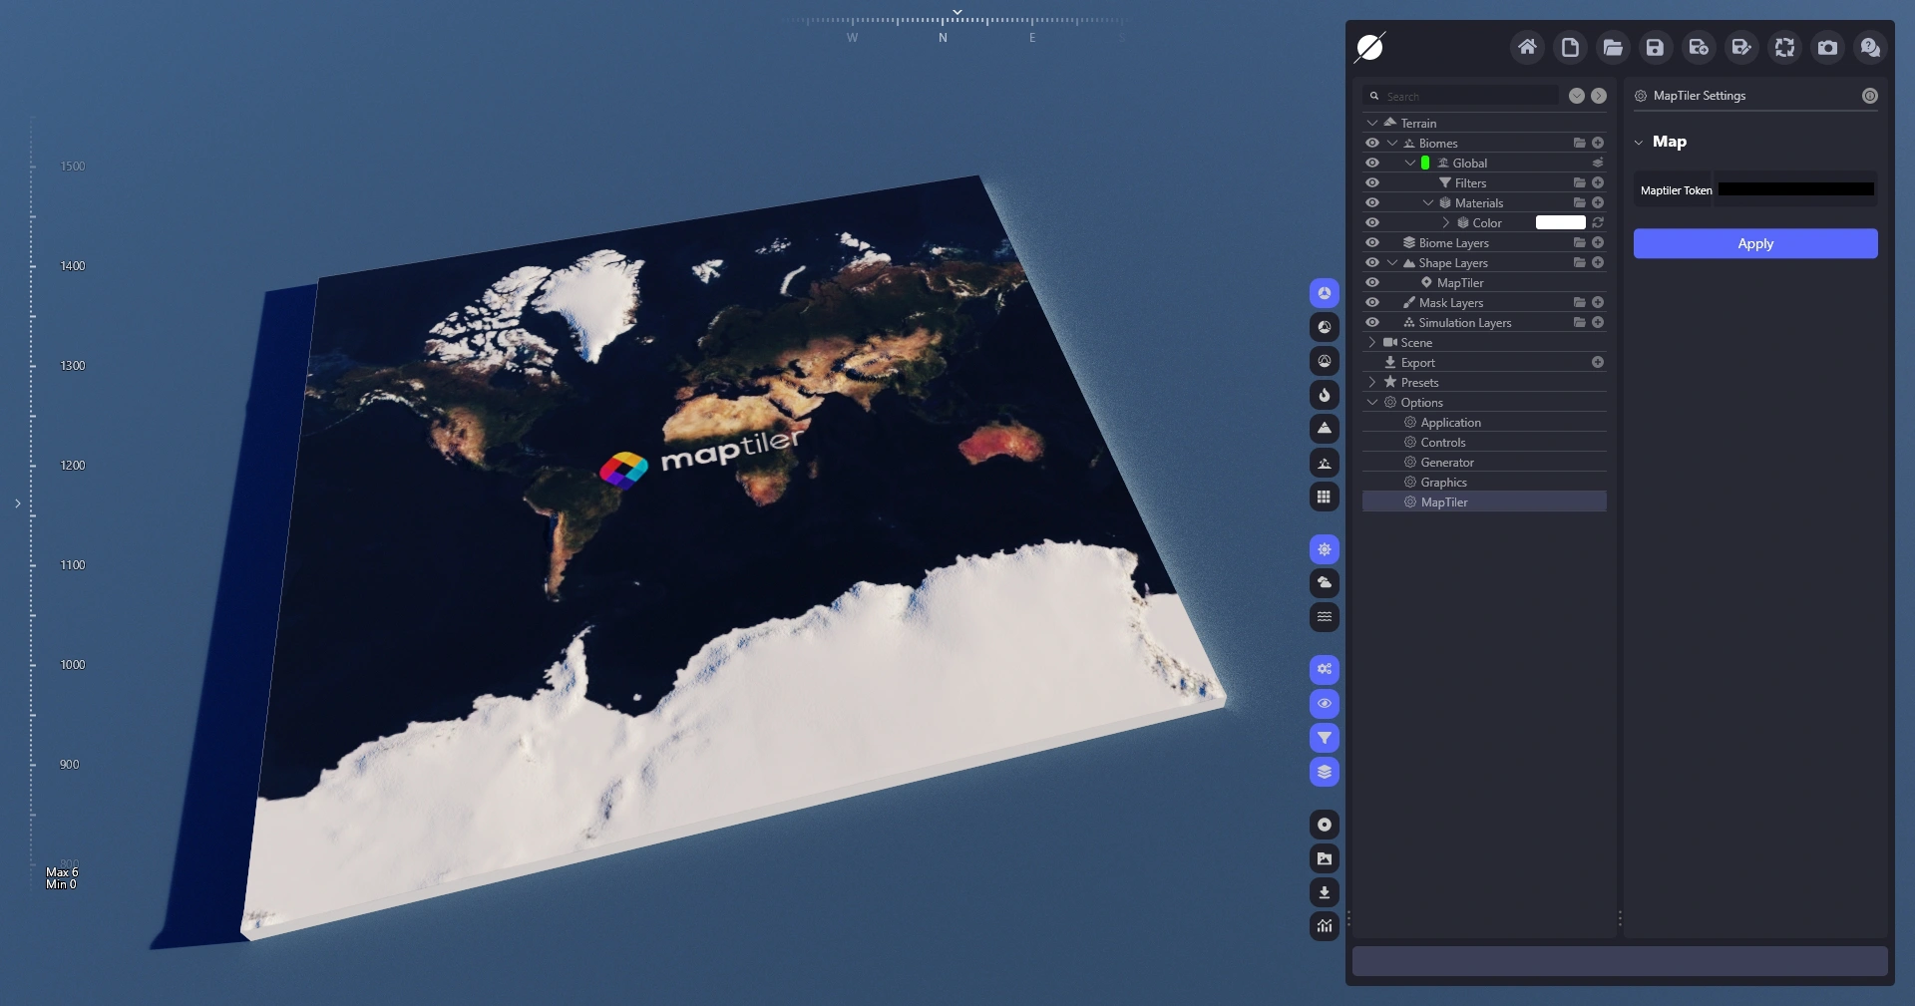Click the circular arrows refresh icon
The height and width of the screenshot is (1006, 1915).
[1784, 47]
